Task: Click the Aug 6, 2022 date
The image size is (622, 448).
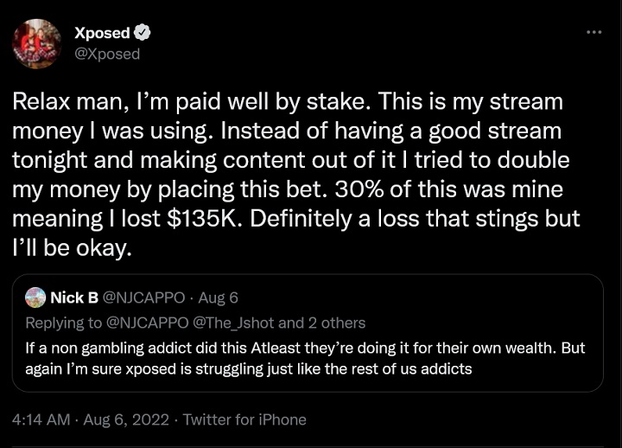Action: click(x=127, y=419)
